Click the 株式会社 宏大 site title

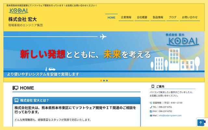tap(22, 19)
